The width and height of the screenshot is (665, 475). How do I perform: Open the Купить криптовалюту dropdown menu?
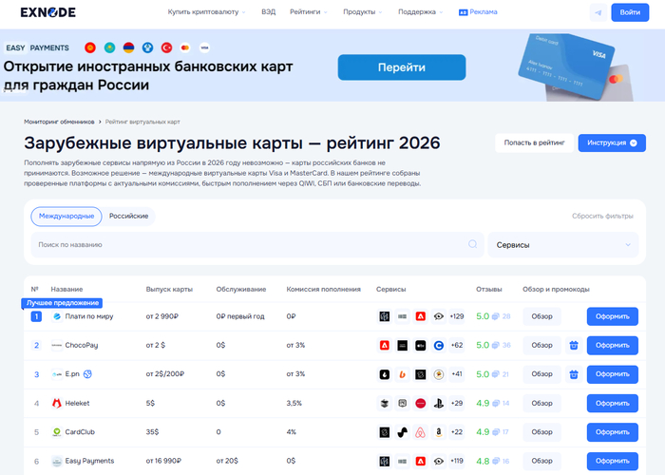pos(206,12)
